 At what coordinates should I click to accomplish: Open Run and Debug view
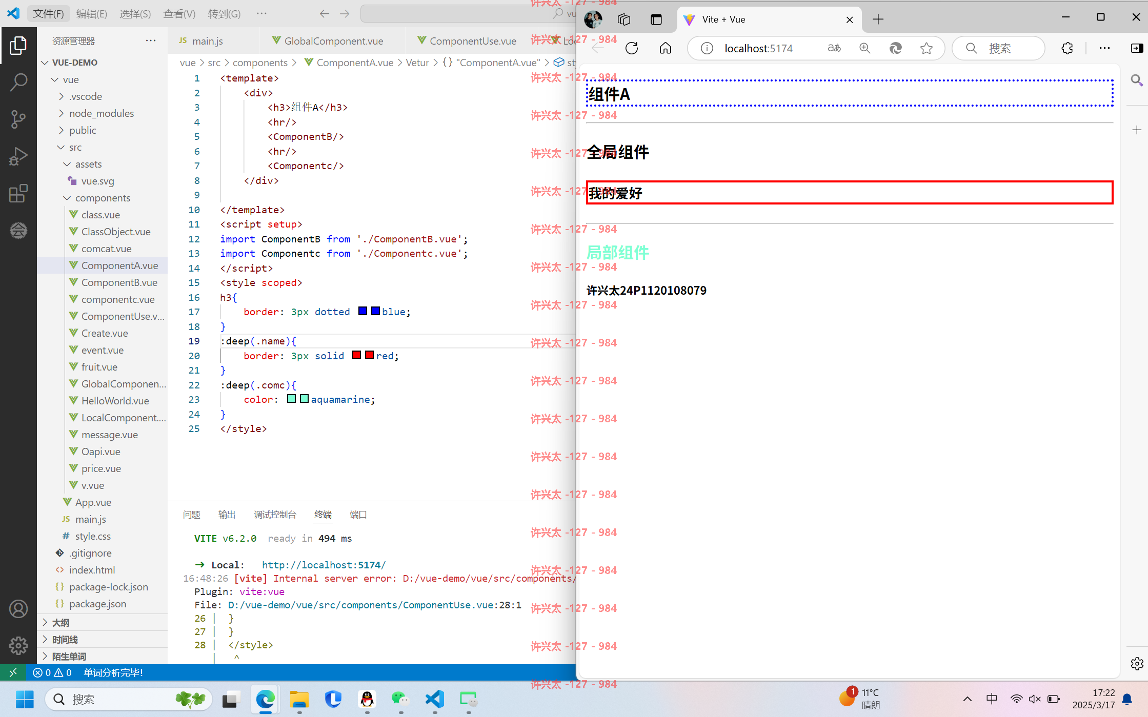point(18,156)
